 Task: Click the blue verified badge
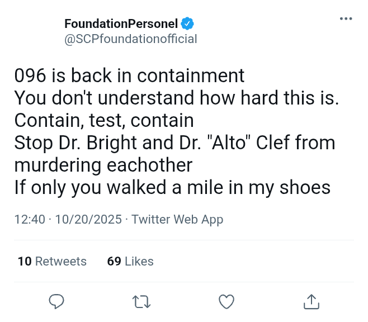pyautogui.click(x=188, y=23)
